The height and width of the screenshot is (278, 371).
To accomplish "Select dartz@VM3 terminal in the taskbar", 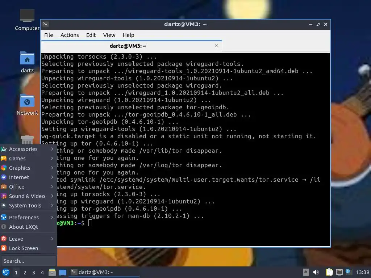I will click(104, 272).
